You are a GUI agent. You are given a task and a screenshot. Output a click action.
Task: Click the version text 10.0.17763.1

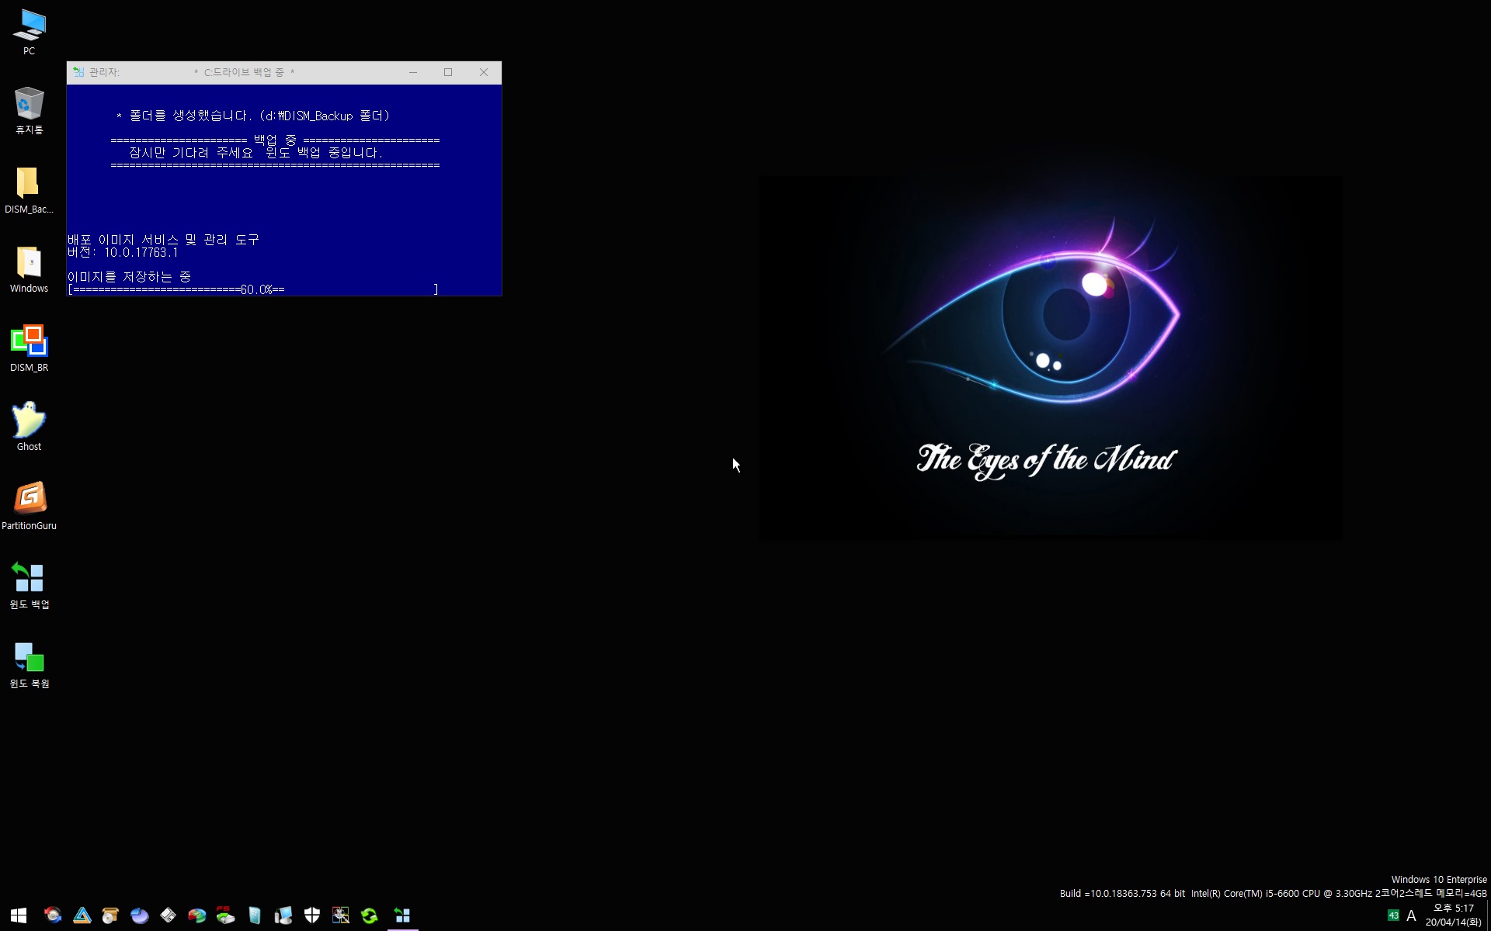(x=141, y=252)
